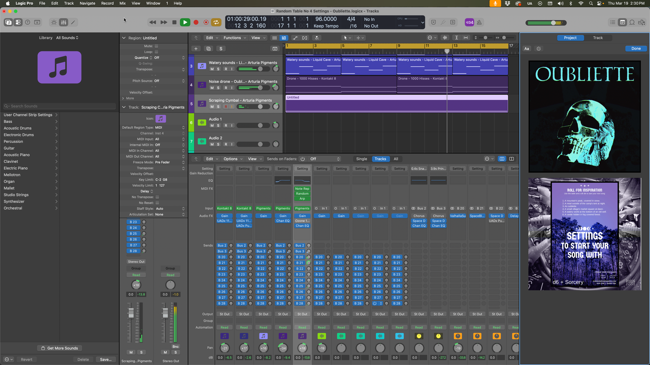650x365 pixels.
Task: Click the master volume slider
Action: 546,23
